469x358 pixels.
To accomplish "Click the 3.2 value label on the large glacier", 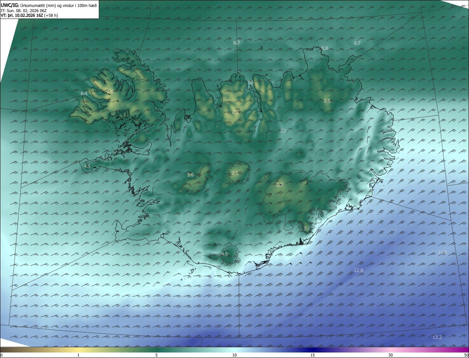I will coord(280,185).
